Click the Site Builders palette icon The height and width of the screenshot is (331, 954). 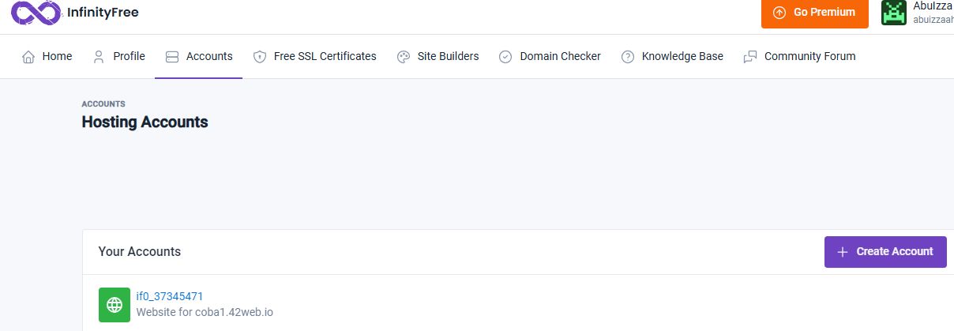tap(404, 57)
